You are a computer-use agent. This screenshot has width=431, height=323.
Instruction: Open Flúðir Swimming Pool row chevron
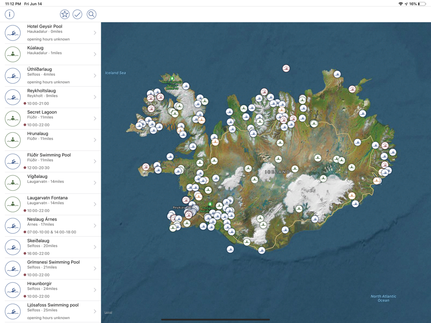95,161
